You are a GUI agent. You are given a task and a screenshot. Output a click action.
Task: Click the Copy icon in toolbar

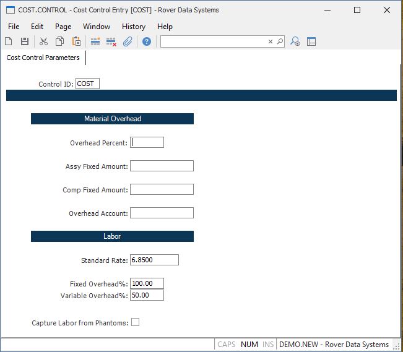click(60, 41)
